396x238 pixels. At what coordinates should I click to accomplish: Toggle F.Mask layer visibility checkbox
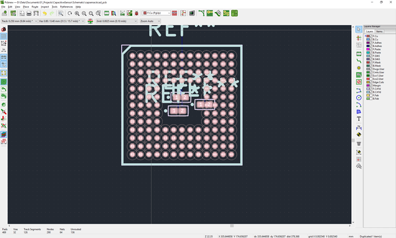[371, 62]
